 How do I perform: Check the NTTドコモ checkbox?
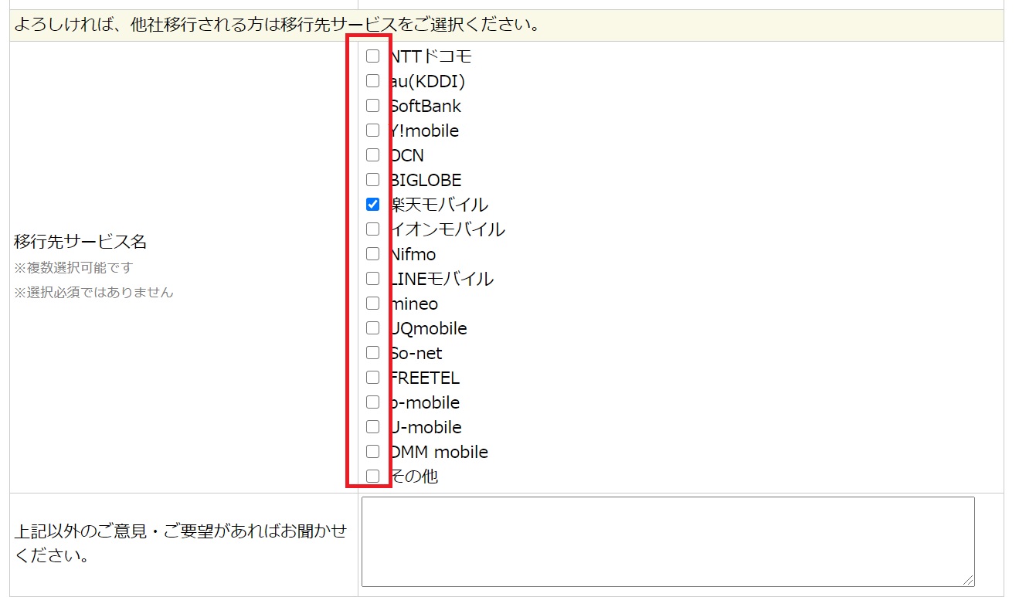click(x=373, y=56)
